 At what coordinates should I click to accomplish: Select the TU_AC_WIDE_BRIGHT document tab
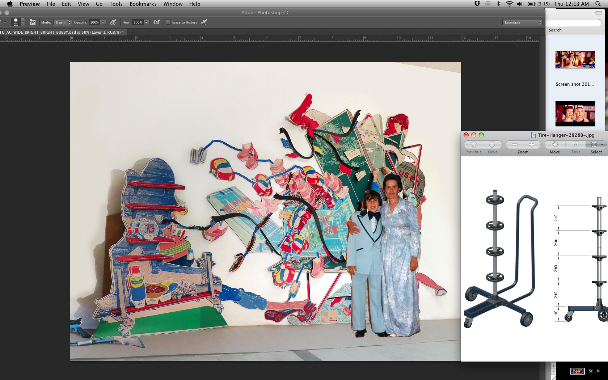(x=62, y=32)
